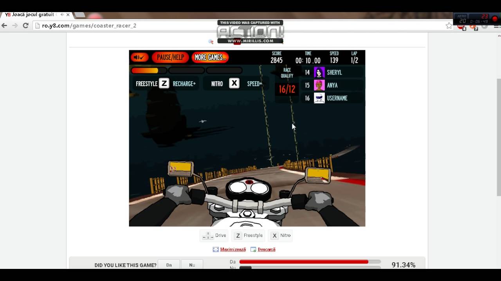Open the Maximizează link
Viewport: 501px width, 281px height.
[x=233, y=249]
